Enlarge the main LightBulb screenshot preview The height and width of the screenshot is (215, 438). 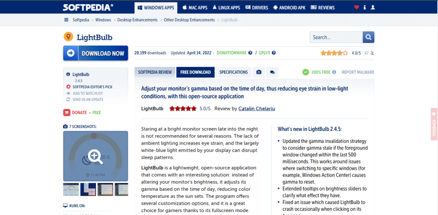[x=95, y=156]
